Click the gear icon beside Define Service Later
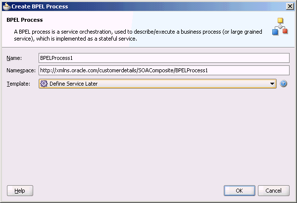The height and width of the screenshot is (203, 297). 44,84
